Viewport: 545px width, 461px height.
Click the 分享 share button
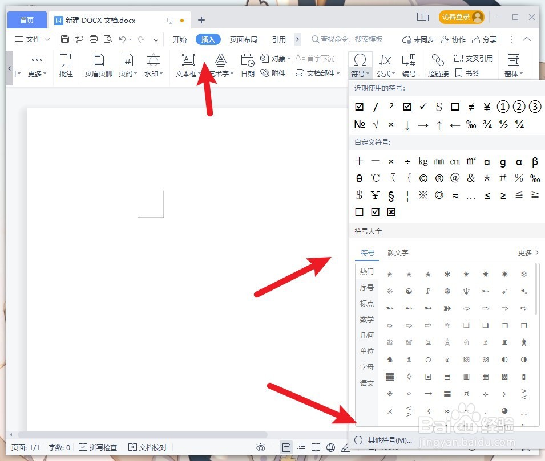pos(484,39)
